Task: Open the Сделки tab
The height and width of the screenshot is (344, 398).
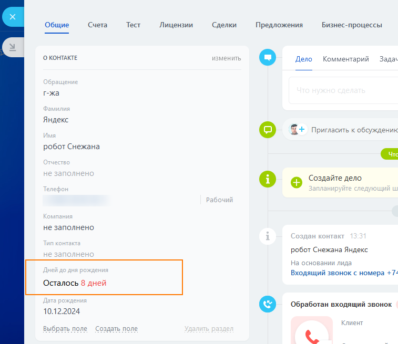Action: click(224, 25)
